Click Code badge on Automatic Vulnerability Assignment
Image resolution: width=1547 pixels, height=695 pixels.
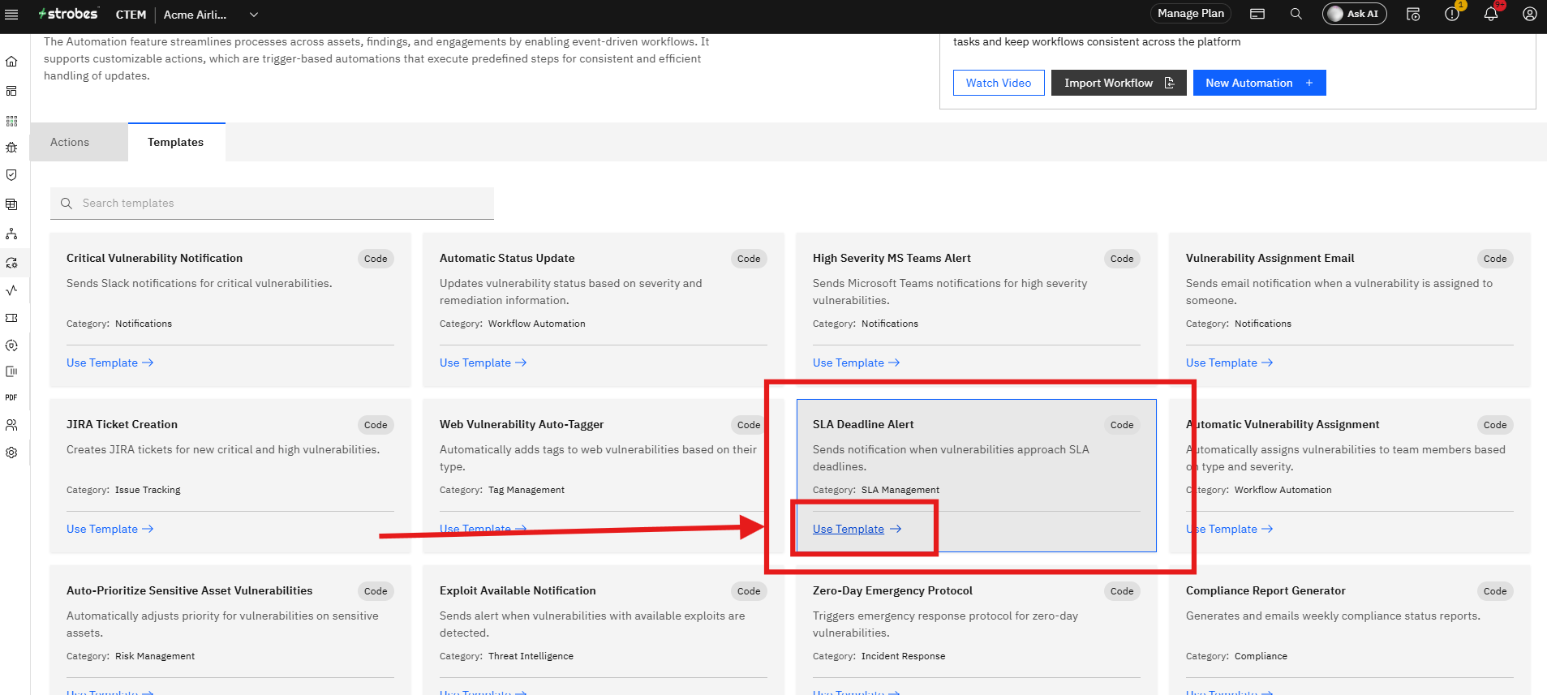pos(1495,425)
